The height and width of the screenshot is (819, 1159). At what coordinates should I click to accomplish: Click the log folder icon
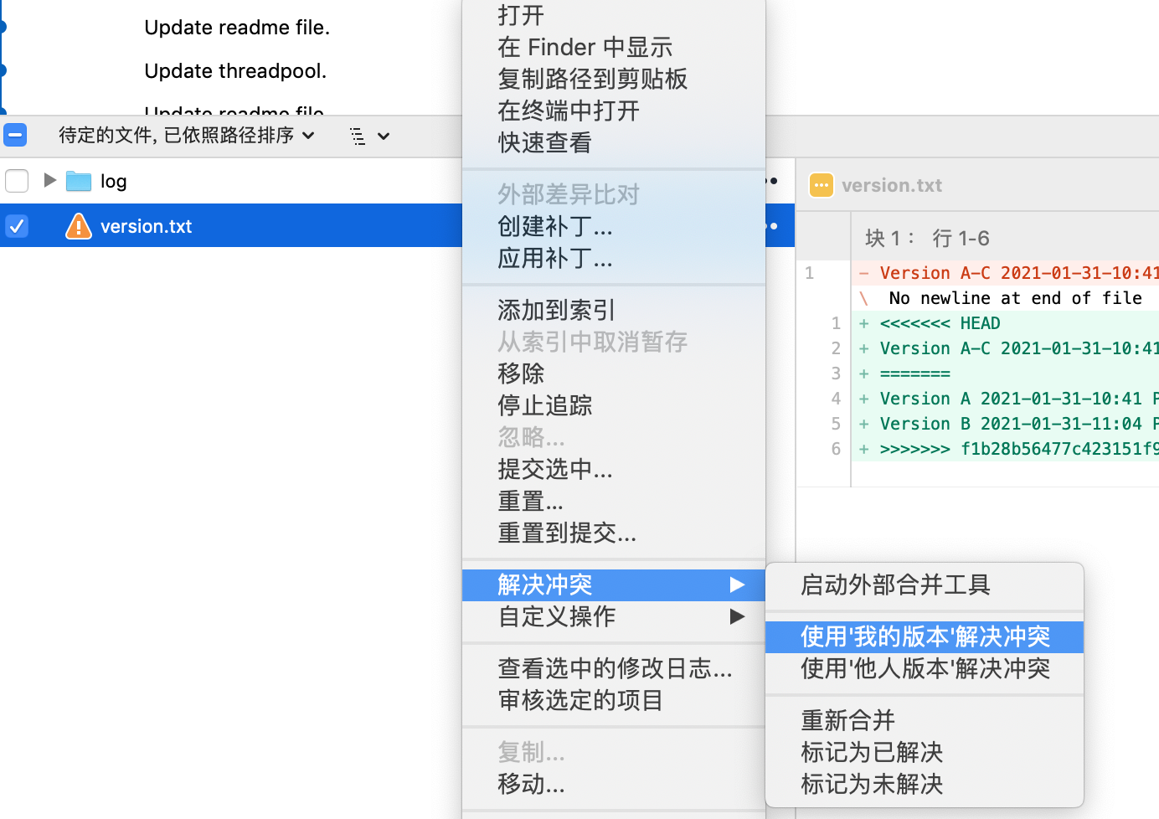pyautogui.click(x=79, y=181)
